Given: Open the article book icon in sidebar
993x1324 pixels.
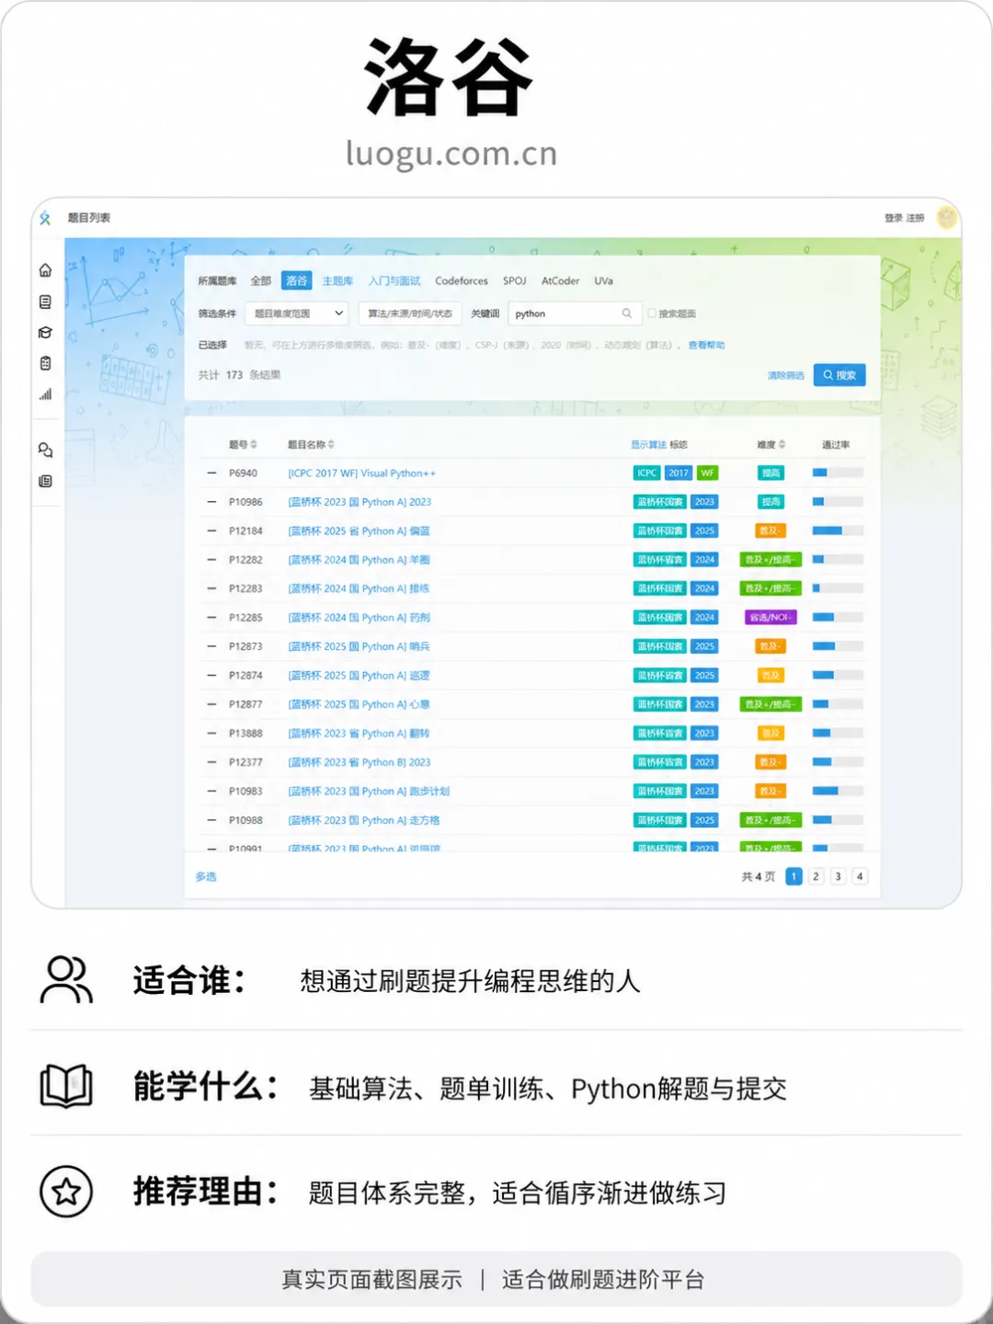Looking at the screenshot, I should pyautogui.click(x=45, y=481).
